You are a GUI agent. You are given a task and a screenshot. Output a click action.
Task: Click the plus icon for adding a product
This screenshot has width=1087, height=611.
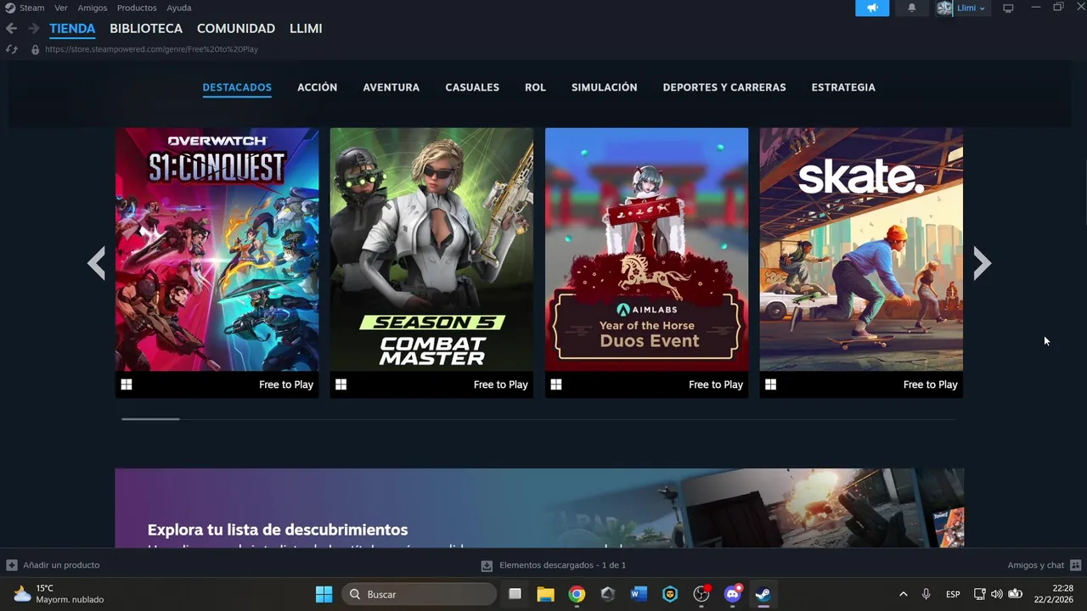click(12, 565)
